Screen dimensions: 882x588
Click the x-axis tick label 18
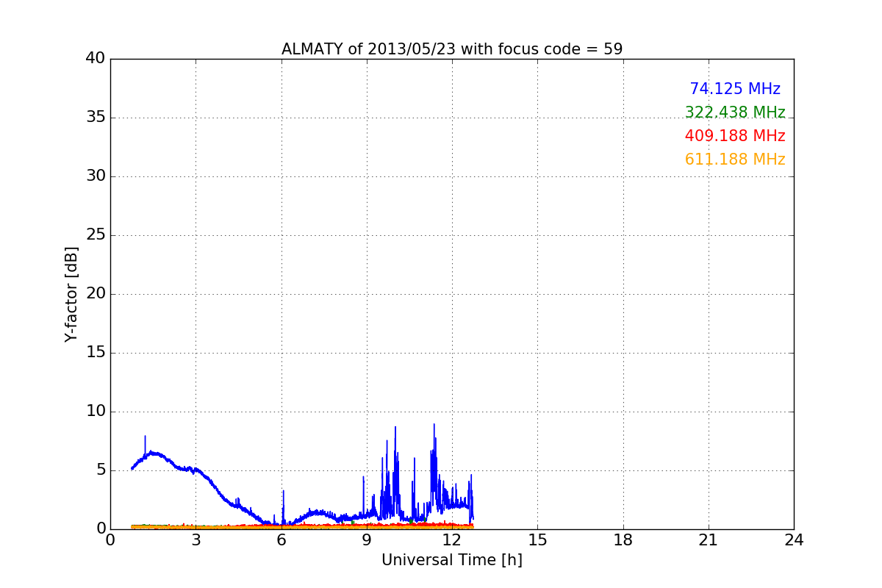click(623, 540)
